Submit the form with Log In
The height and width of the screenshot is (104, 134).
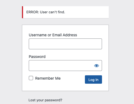click(93, 80)
